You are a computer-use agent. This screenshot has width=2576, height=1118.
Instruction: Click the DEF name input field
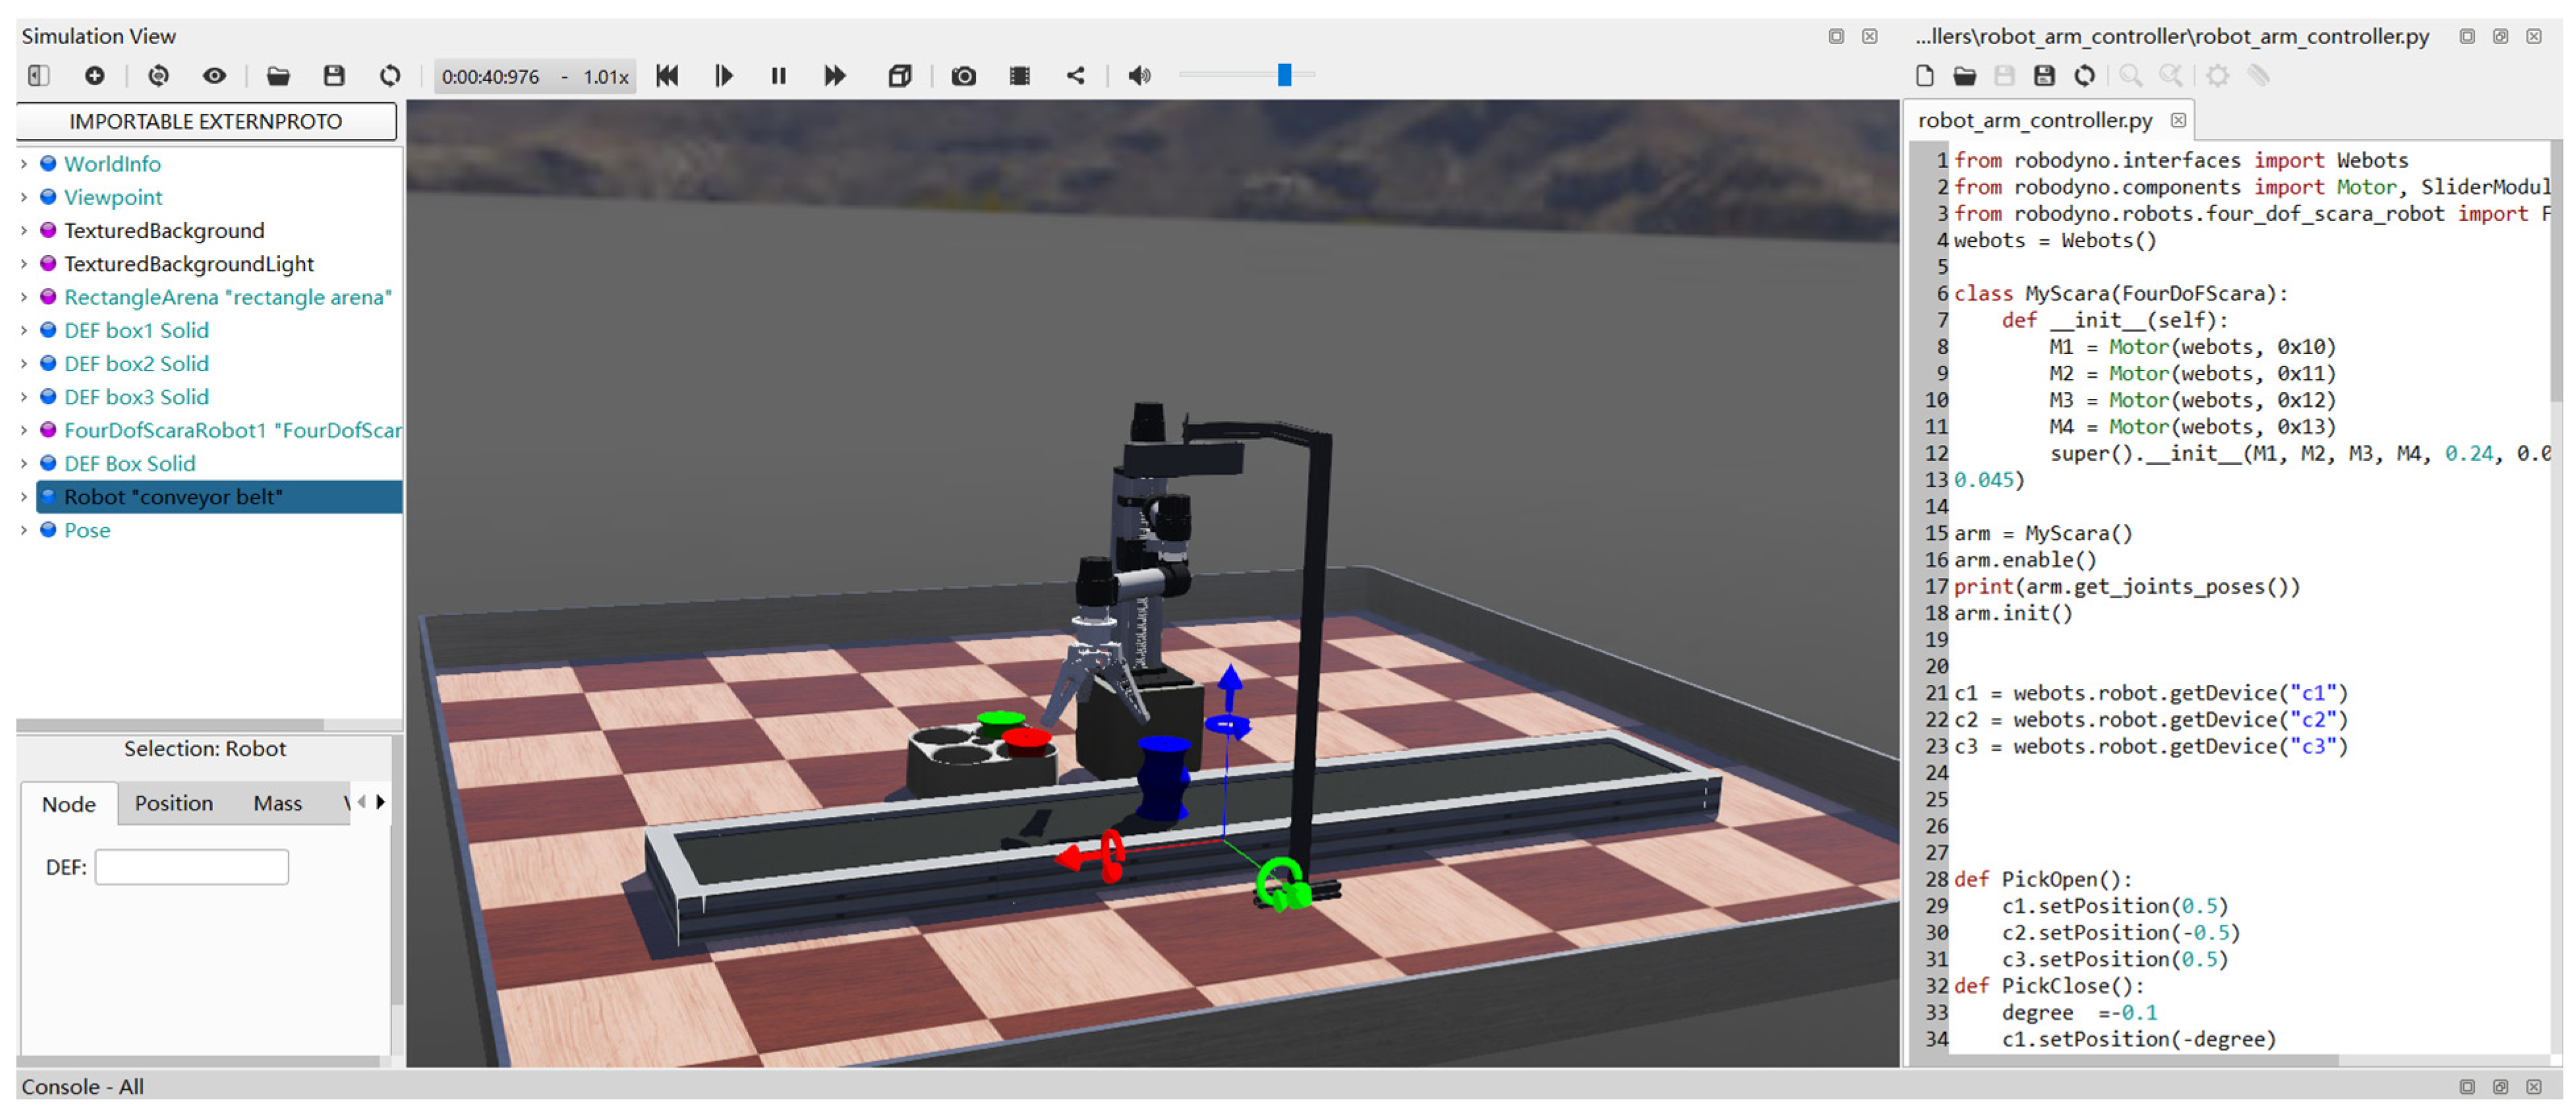coord(192,868)
